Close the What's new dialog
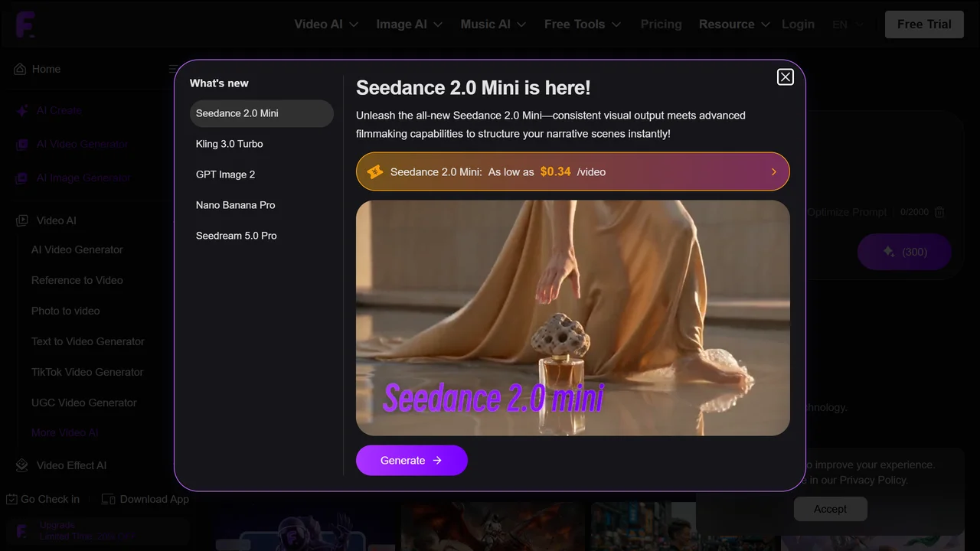The height and width of the screenshot is (551, 980). coord(785,77)
